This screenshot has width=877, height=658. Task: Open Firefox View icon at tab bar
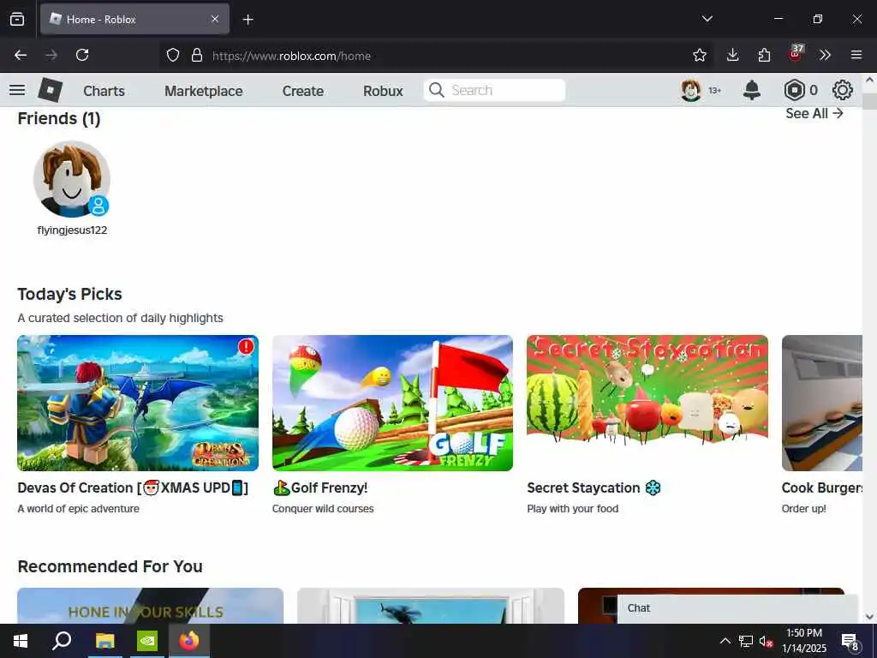(17, 19)
